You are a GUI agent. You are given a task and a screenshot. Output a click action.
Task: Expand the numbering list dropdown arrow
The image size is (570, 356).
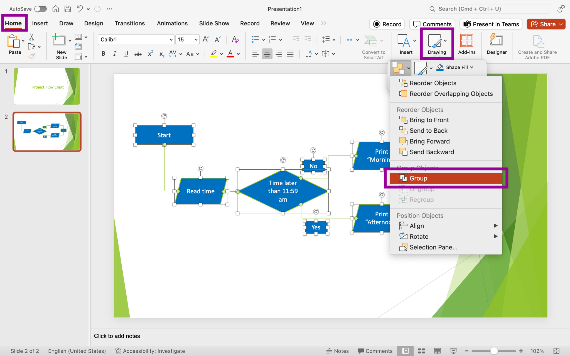pos(281,40)
